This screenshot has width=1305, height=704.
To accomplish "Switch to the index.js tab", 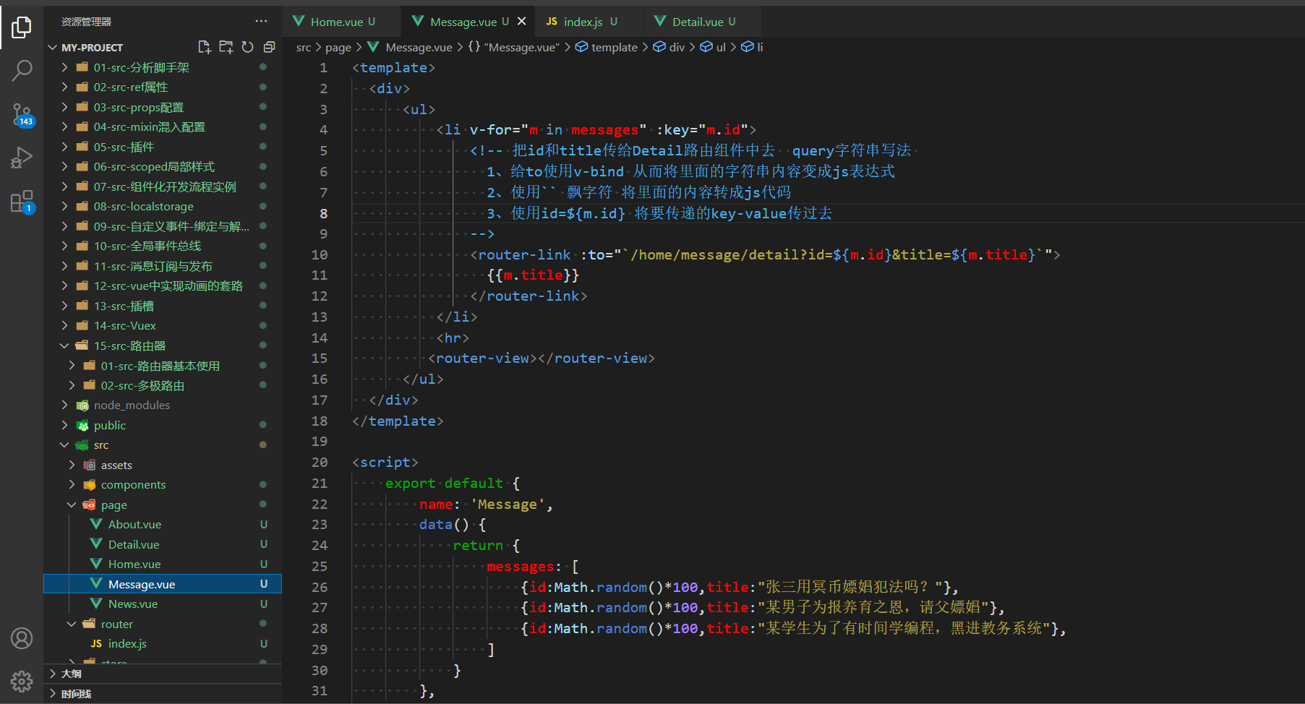I will pyautogui.click(x=589, y=22).
